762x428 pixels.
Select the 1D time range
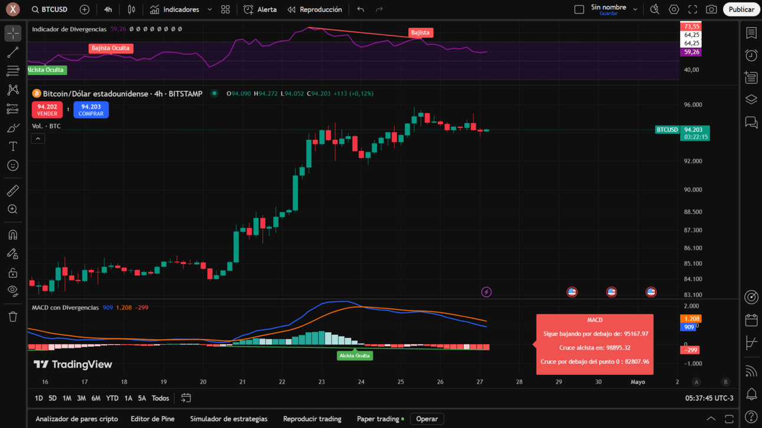38,399
